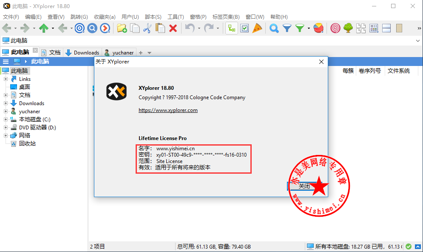Click the Find Files magnifier icon
This screenshot has height=252, width=423.
click(274, 28)
